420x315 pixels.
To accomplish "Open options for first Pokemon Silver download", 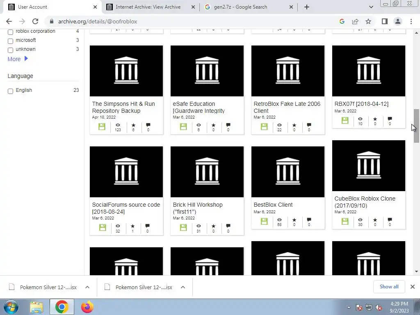I will (x=87, y=287).
